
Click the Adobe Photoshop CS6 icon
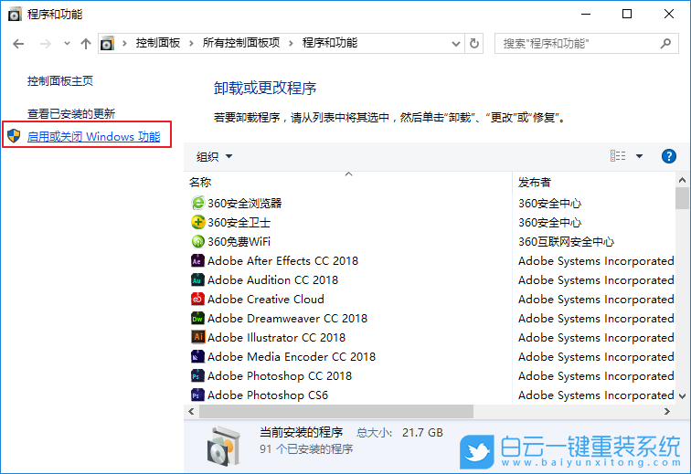point(197,395)
